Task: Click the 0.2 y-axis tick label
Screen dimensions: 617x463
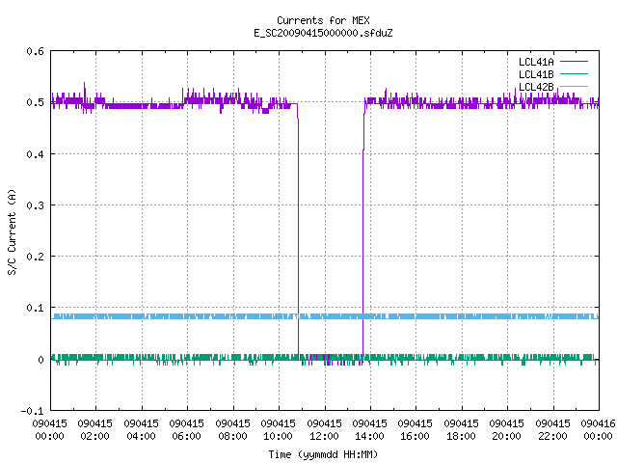Action: point(35,257)
